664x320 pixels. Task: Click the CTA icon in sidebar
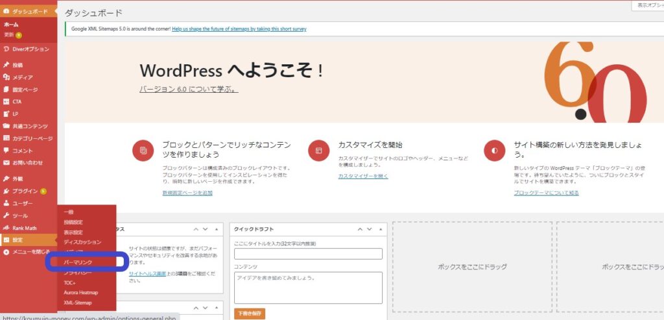[6, 102]
